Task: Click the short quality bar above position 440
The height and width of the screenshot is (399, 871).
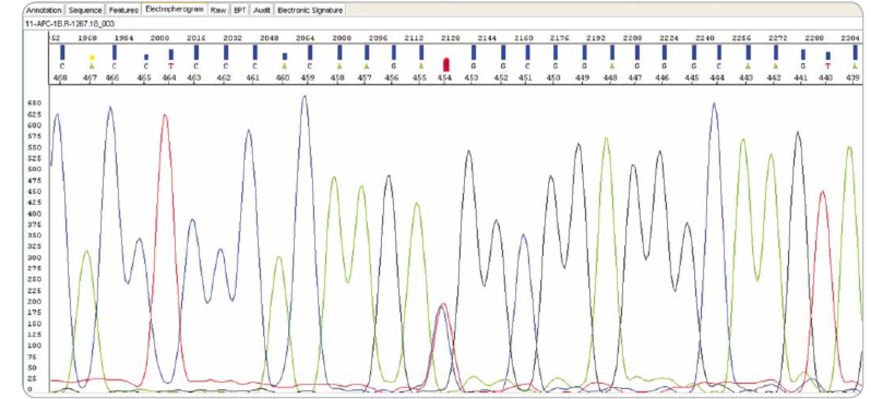Action: (x=828, y=56)
